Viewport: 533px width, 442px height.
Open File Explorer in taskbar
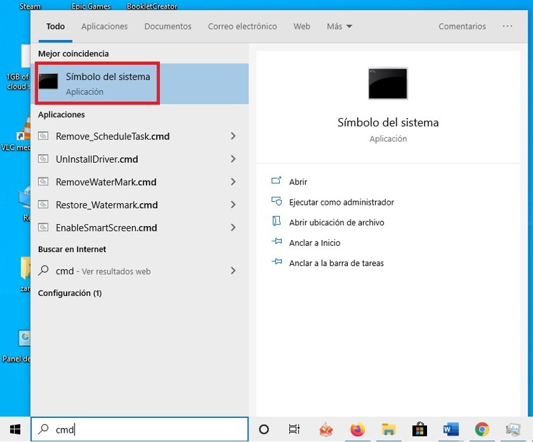pyautogui.click(x=388, y=429)
